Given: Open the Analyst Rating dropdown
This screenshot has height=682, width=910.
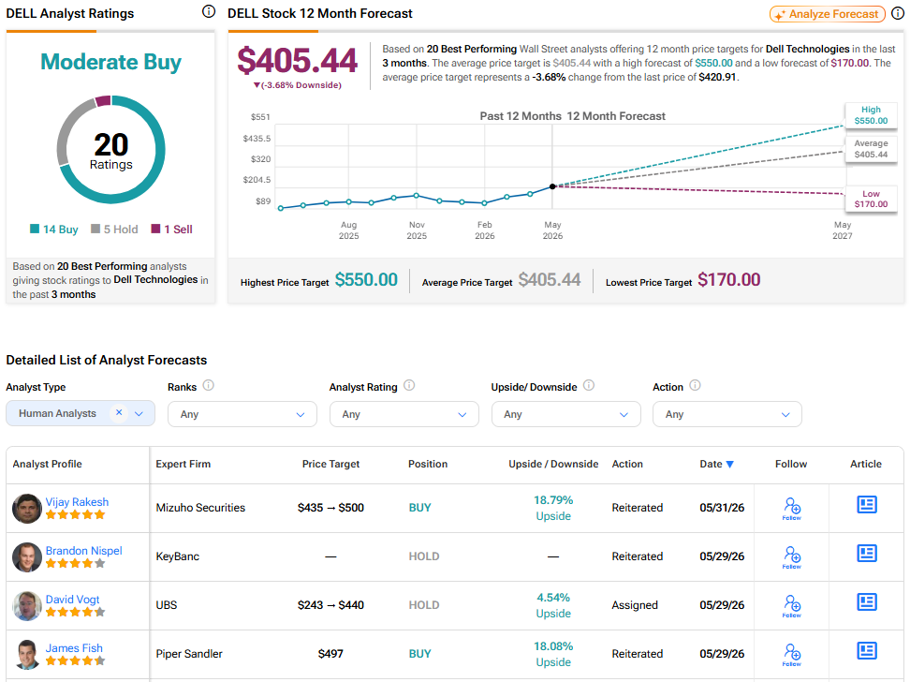Looking at the screenshot, I should tap(404, 414).
